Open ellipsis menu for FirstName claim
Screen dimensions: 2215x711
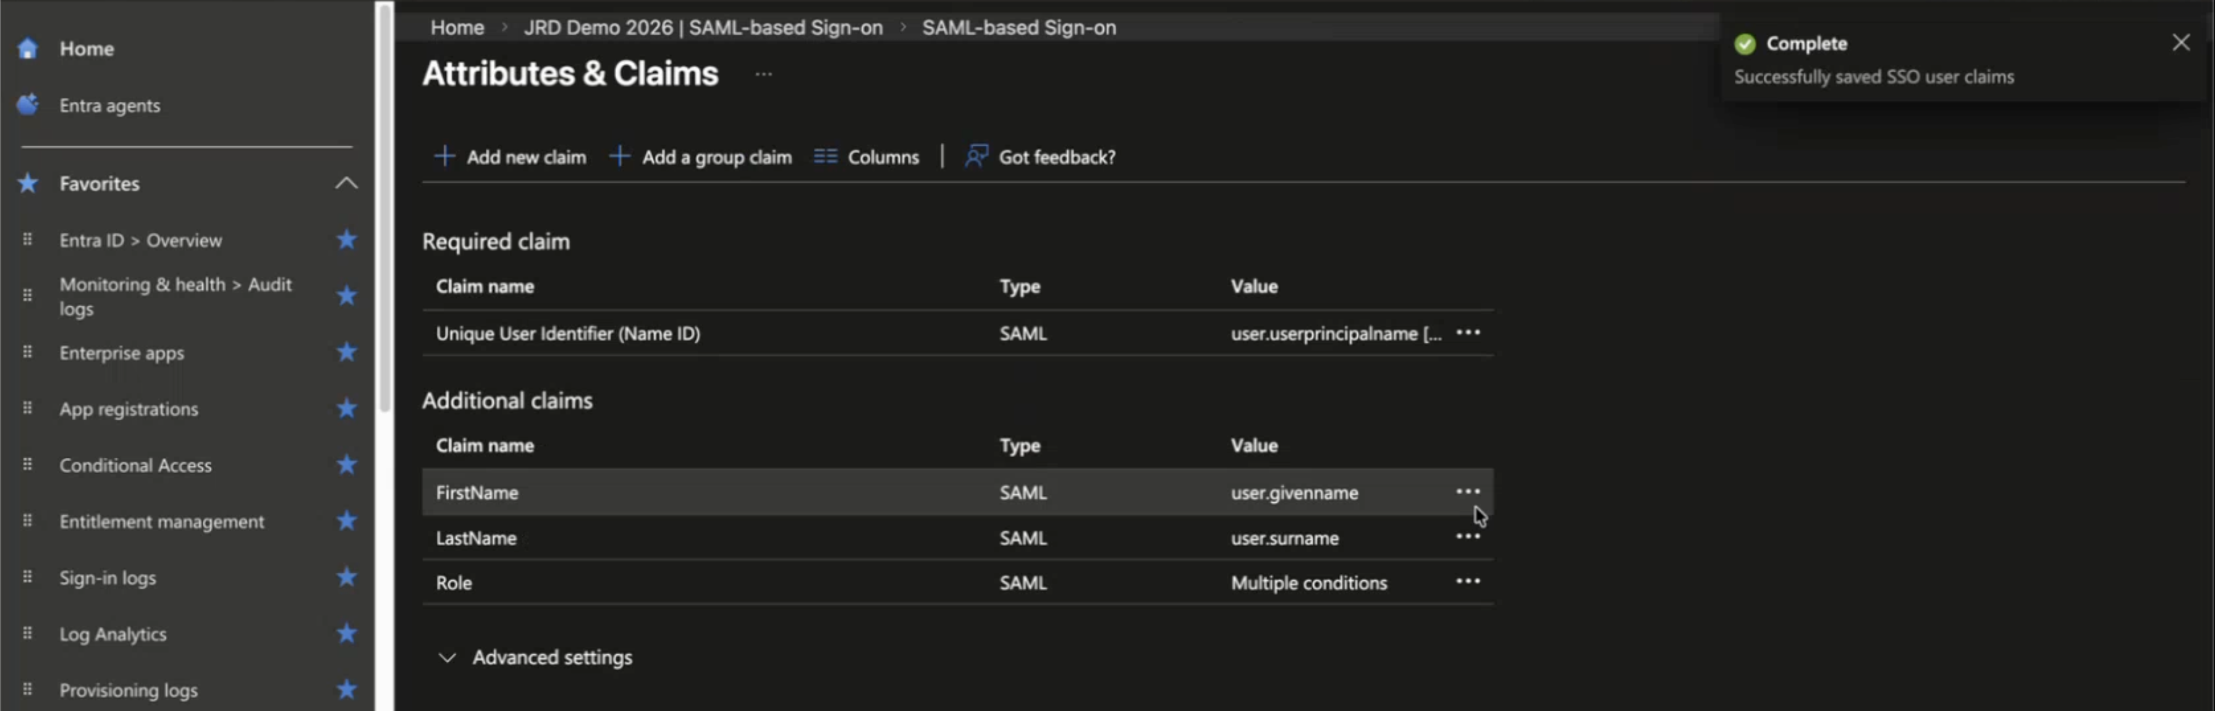1468,492
